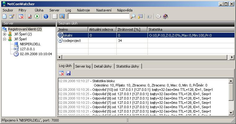Click the green play start icon
Viewport: 236px width, 124px height.
(37, 16)
